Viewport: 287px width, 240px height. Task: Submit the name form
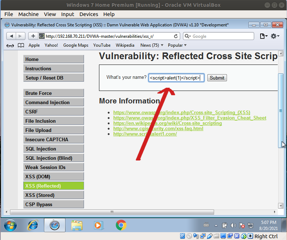point(217,78)
